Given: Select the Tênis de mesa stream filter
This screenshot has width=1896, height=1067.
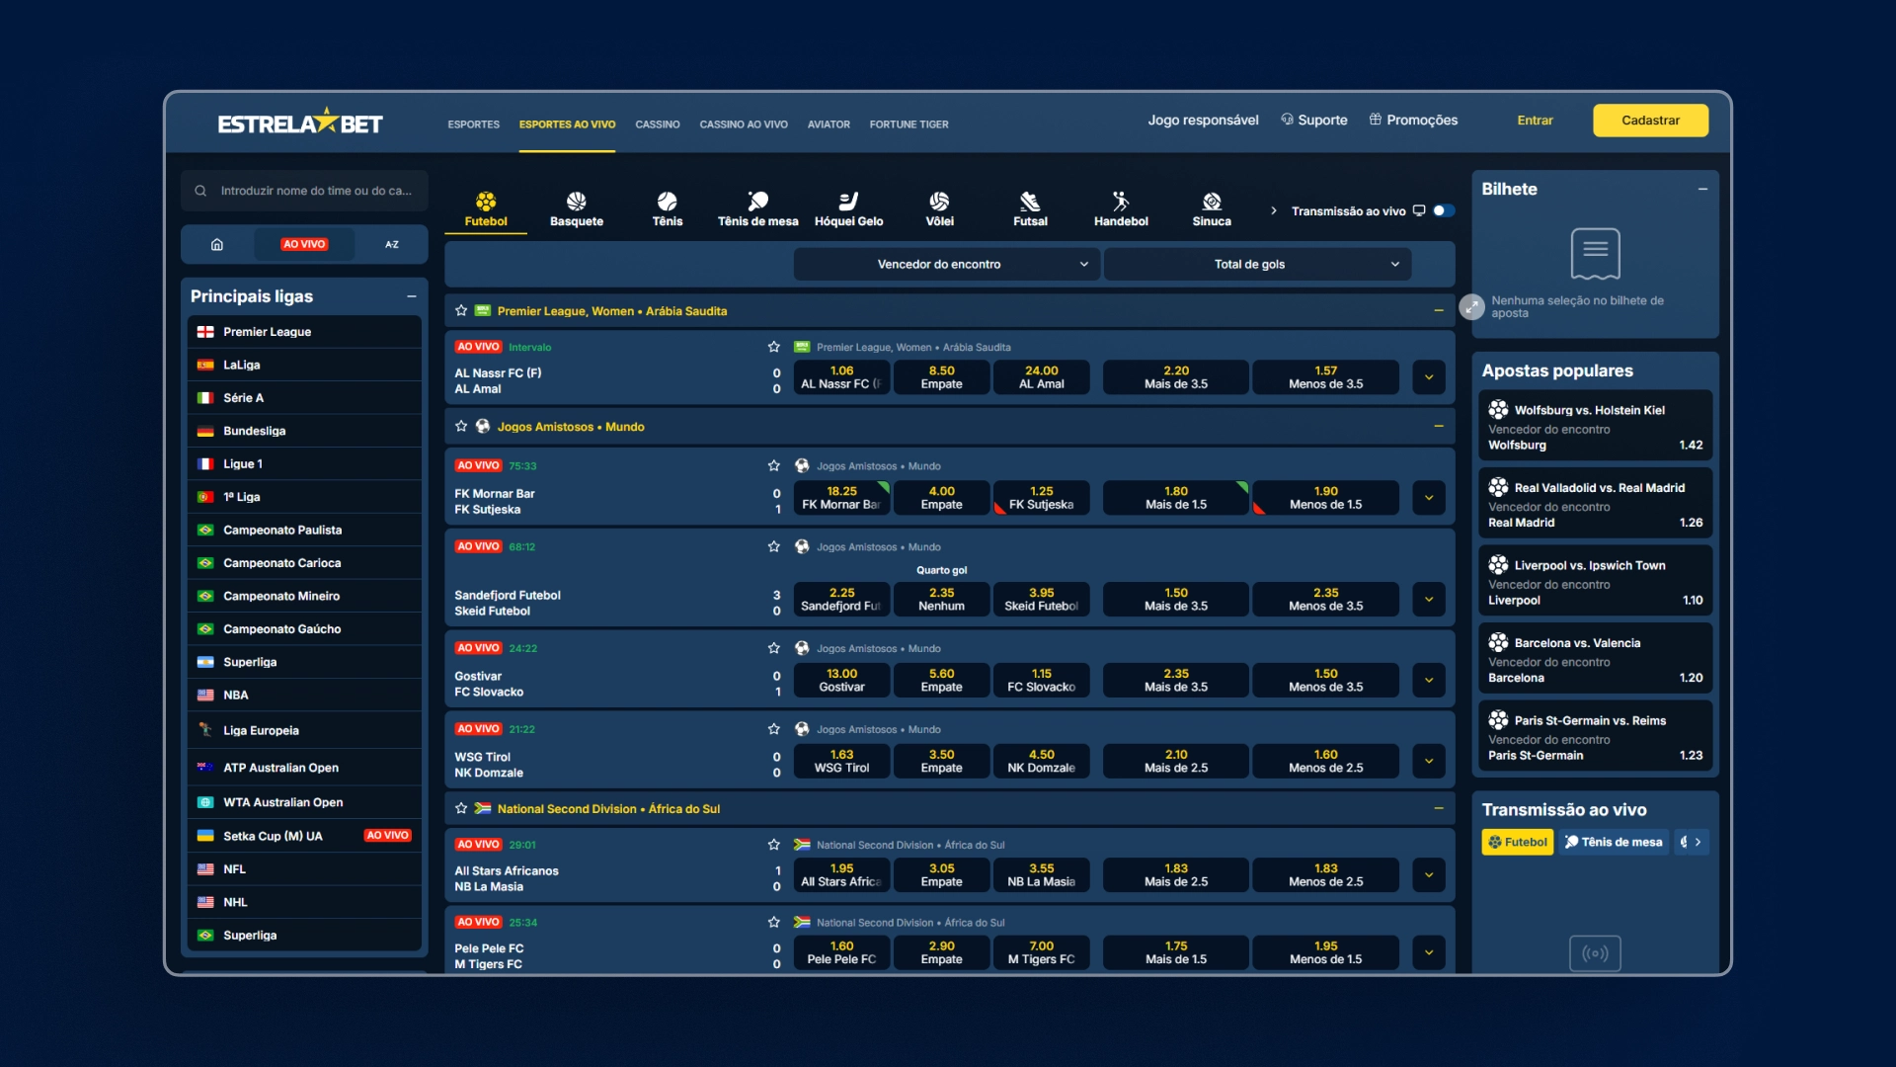Looking at the screenshot, I should tap(1614, 842).
